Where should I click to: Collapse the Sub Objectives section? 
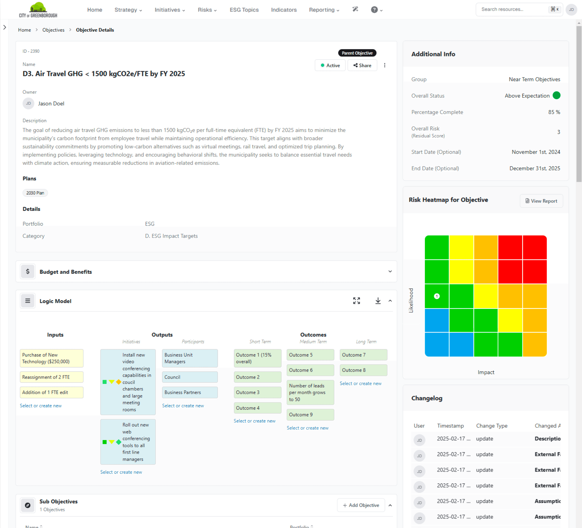point(390,505)
